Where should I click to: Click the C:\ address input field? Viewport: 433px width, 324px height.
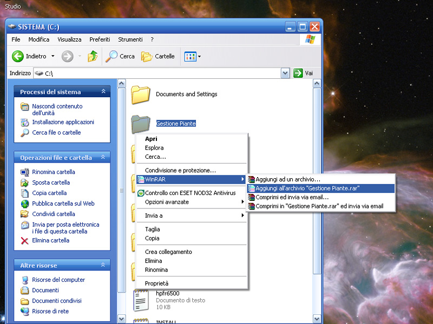coord(158,73)
